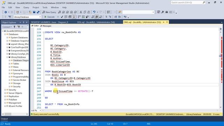Open the Query menu
This screenshot has width=224, height=126.
26,7
